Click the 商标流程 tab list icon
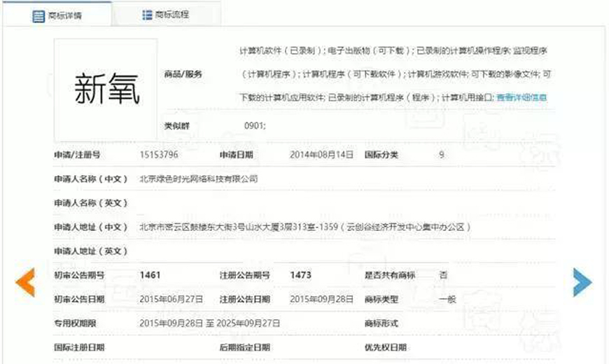Viewport: 609px width, 364px height. click(x=148, y=15)
